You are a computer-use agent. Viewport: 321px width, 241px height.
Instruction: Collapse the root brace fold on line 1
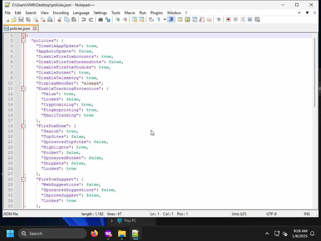click(x=24, y=35)
